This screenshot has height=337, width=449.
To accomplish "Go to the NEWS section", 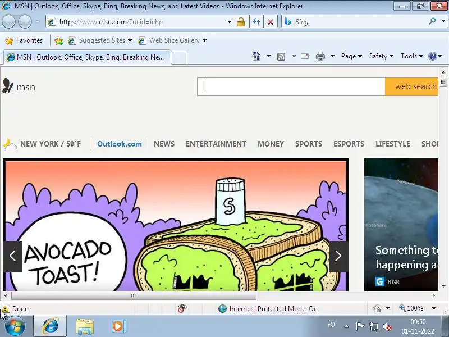I will tap(164, 144).
